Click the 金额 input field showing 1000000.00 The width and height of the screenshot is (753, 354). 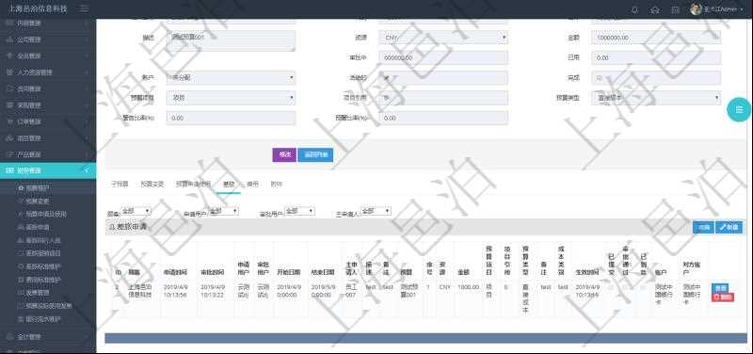click(656, 38)
